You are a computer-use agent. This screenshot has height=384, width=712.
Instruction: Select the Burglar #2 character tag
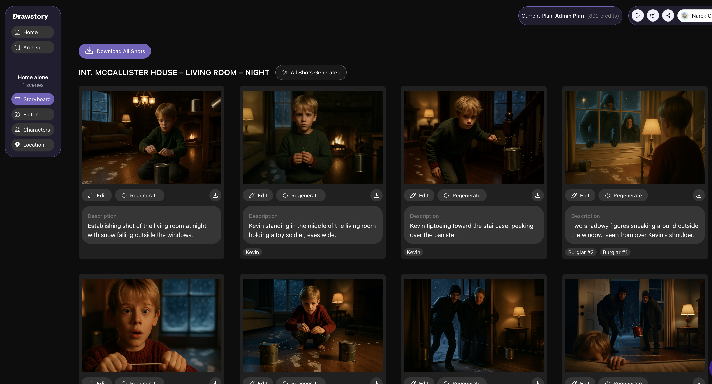(x=581, y=252)
